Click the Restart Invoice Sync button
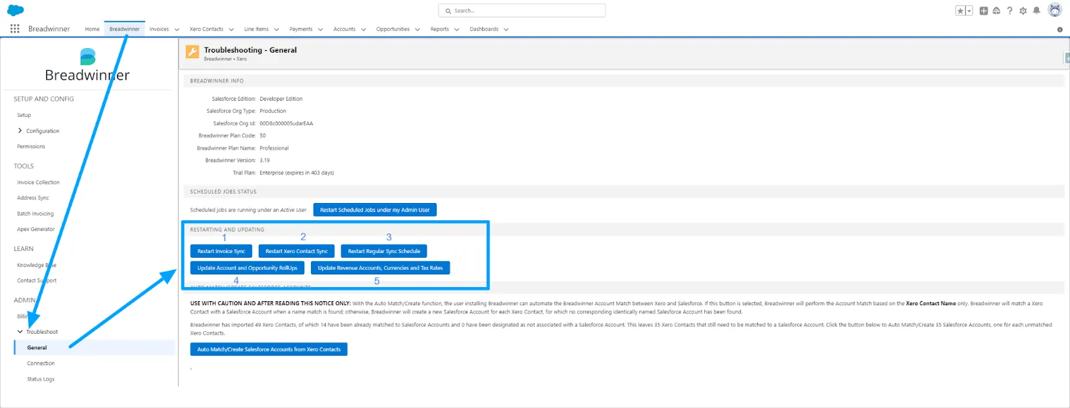 pyautogui.click(x=221, y=251)
